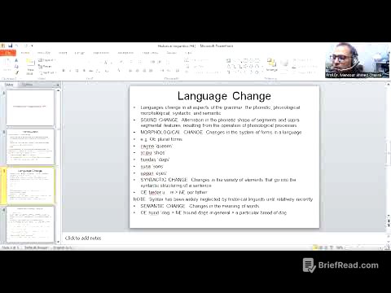This screenshot has width=391, height=293.
Task: Select slide 1 thumbnail in panel
Action: tap(30, 107)
